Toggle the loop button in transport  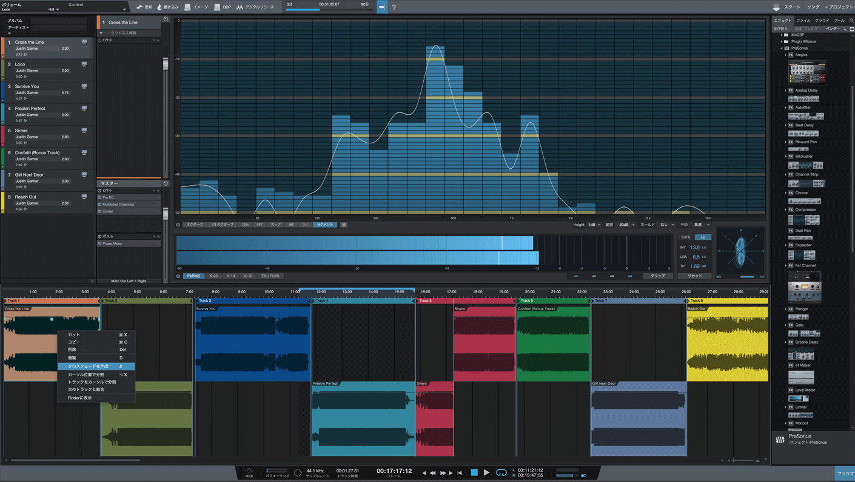tap(501, 472)
